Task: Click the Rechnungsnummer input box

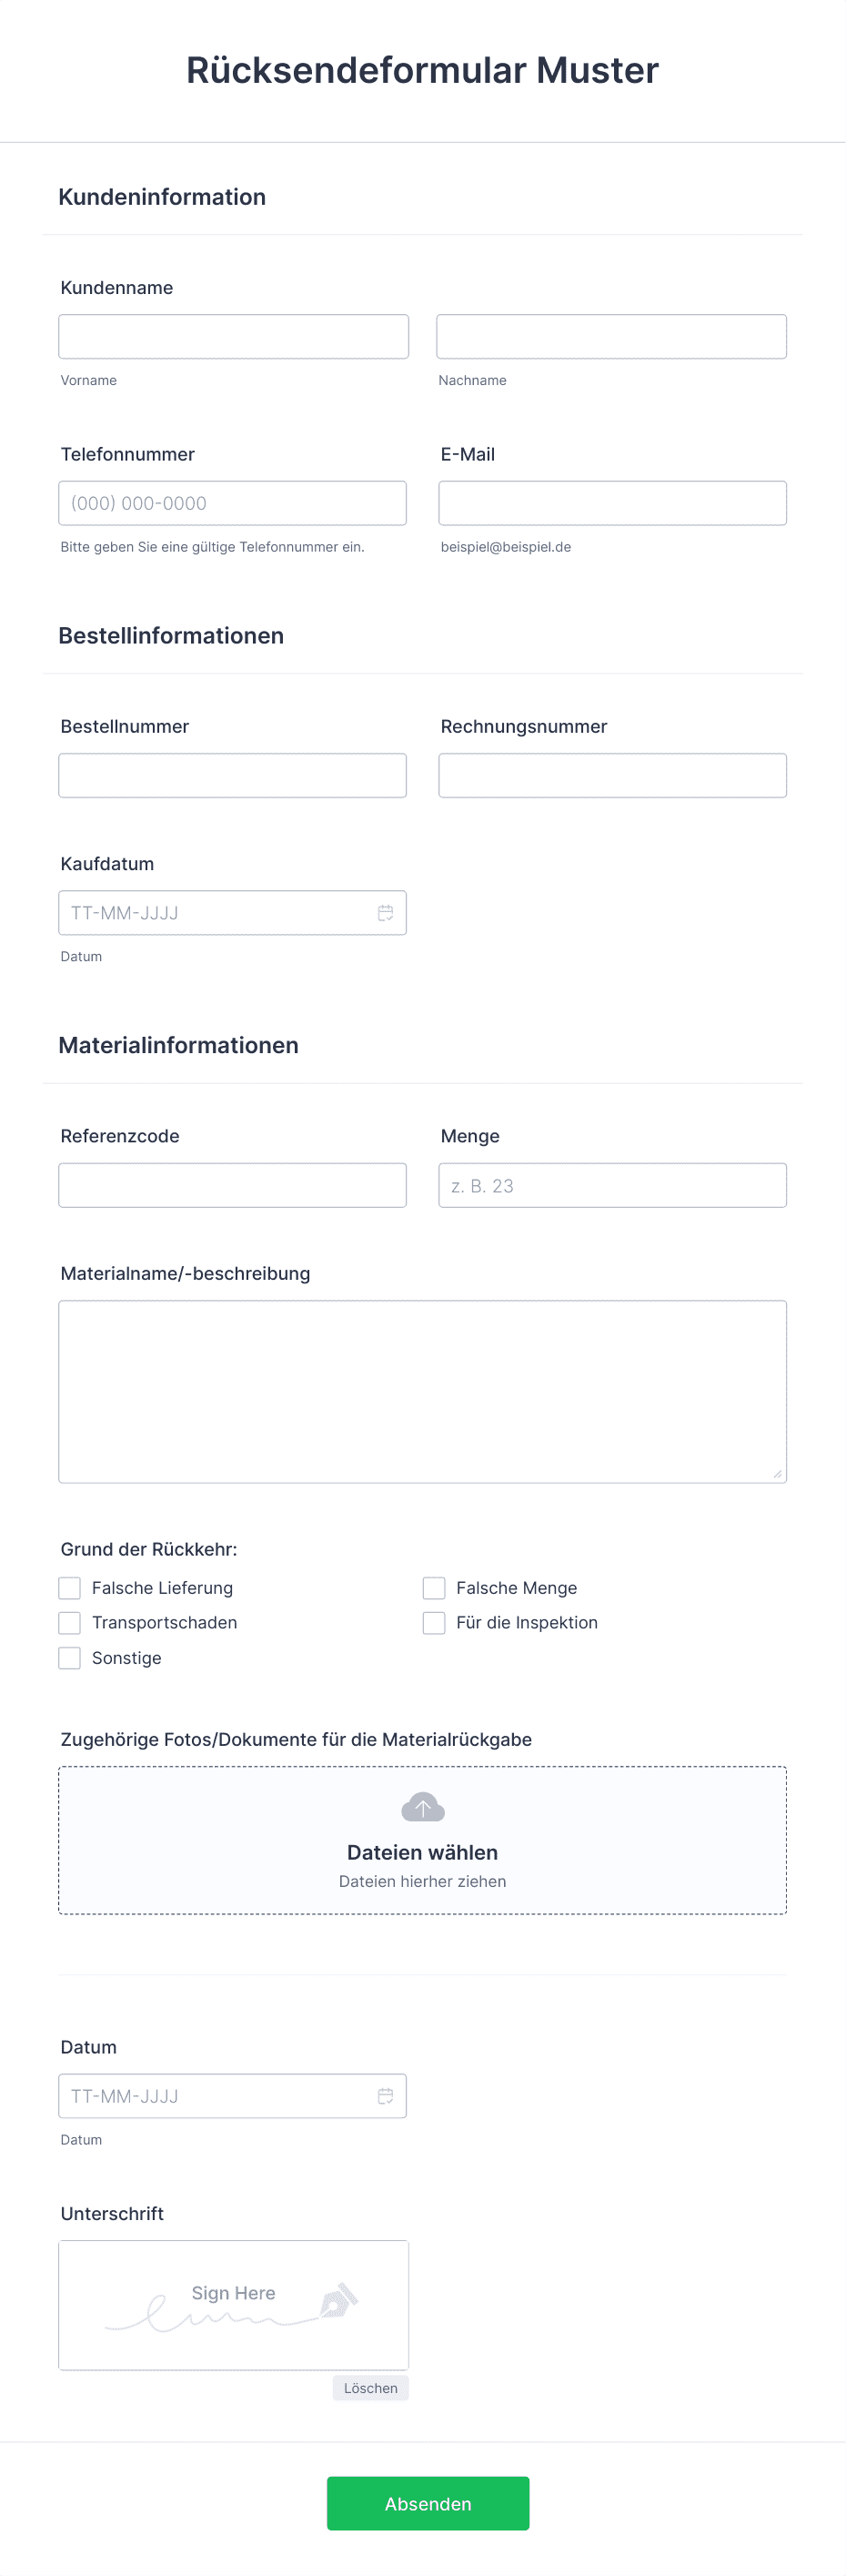Action: coord(612,775)
